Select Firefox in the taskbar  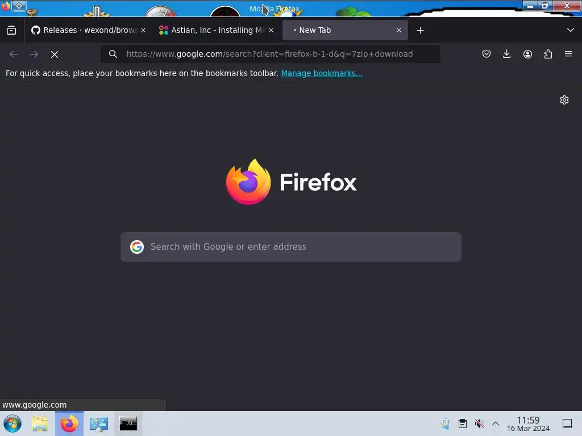pos(69,424)
